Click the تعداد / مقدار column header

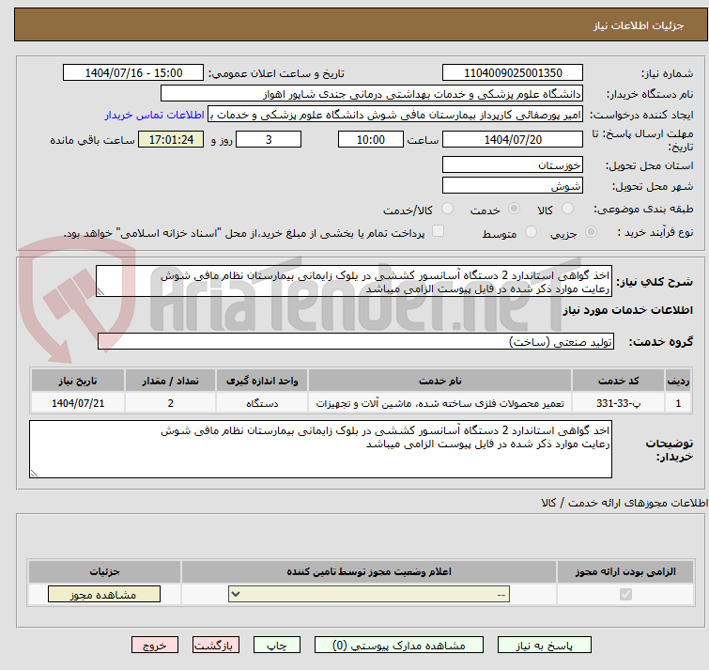pyautogui.click(x=171, y=381)
